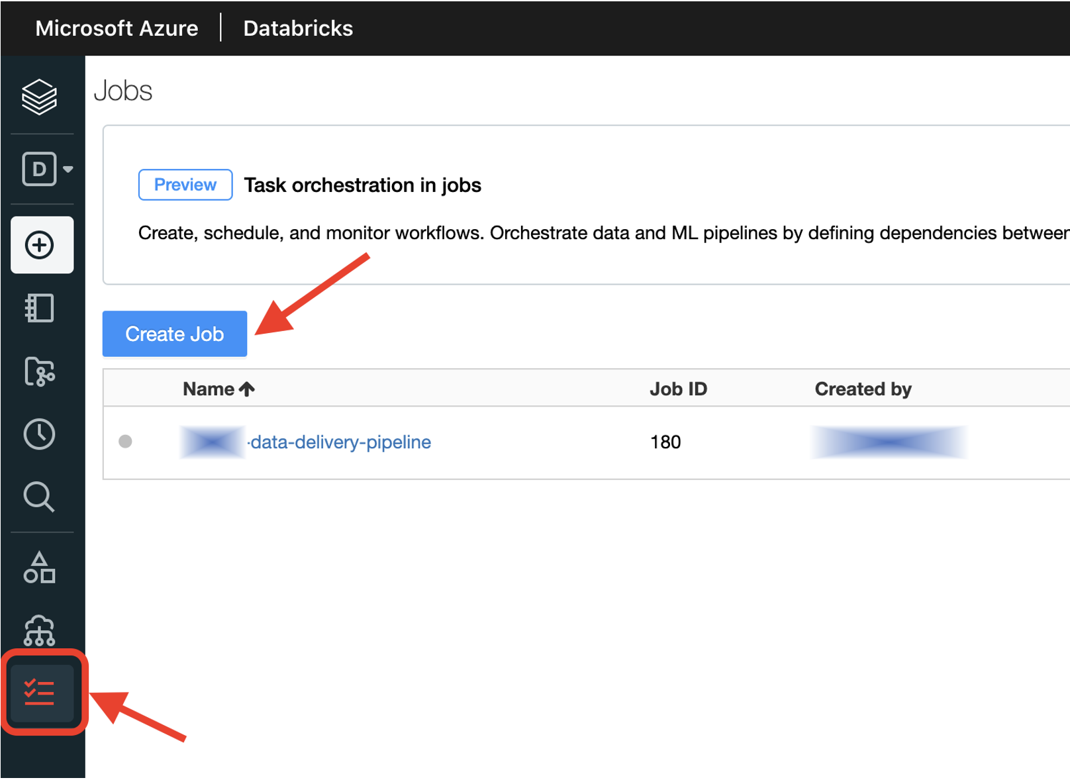
Task: Open Recents using the clock icon
Action: click(x=40, y=434)
